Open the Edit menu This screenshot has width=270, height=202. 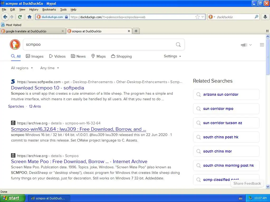click(13, 9)
